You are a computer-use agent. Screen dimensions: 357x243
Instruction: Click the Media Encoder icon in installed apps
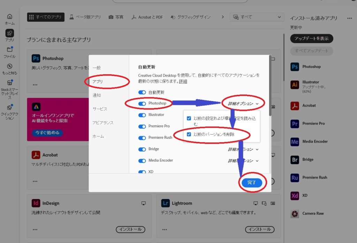(x=295, y=142)
